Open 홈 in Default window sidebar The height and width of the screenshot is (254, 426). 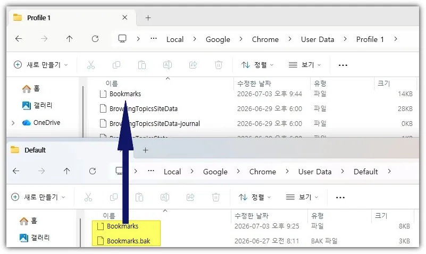pyautogui.click(x=28, y=221)
